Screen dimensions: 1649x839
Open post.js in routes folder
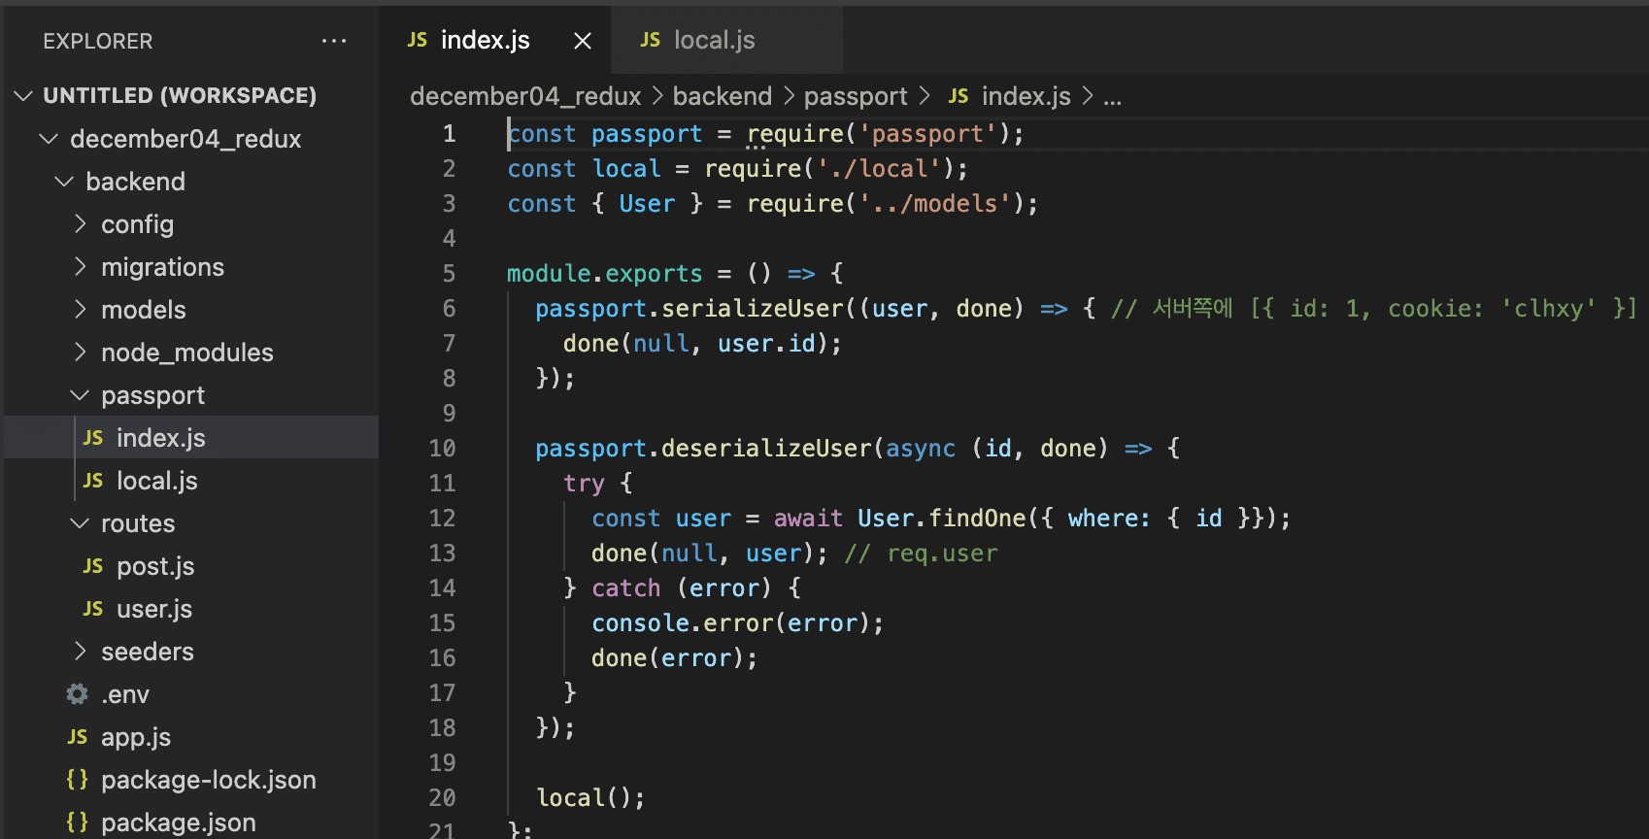pos(155,566)
